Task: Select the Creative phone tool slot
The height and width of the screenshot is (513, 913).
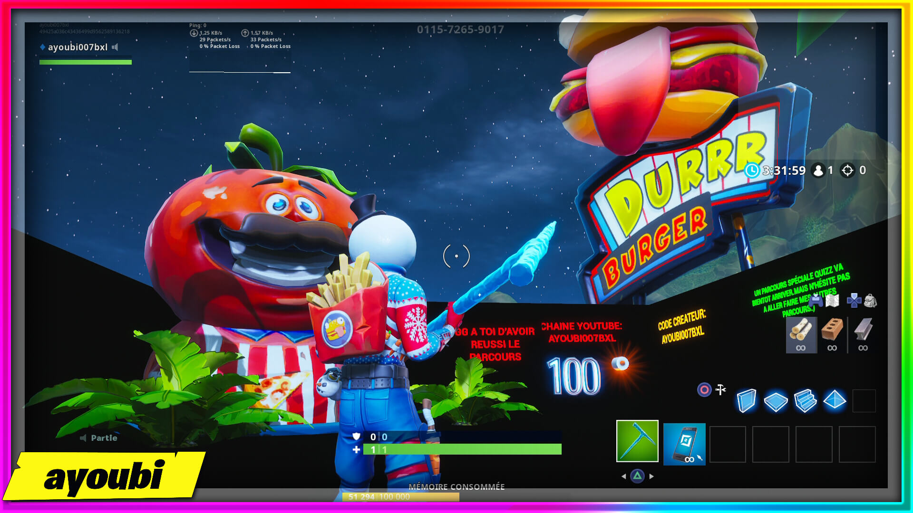Action: tap(684, 444)
